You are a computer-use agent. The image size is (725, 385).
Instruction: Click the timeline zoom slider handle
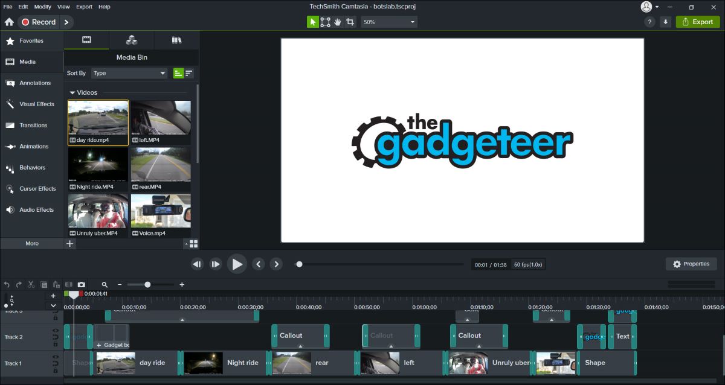[147, 284]
